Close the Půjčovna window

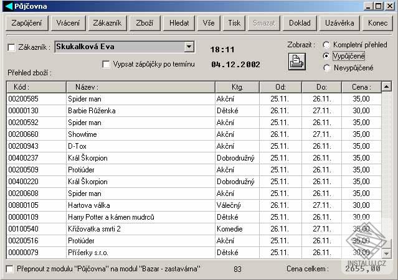click(390, 6)
